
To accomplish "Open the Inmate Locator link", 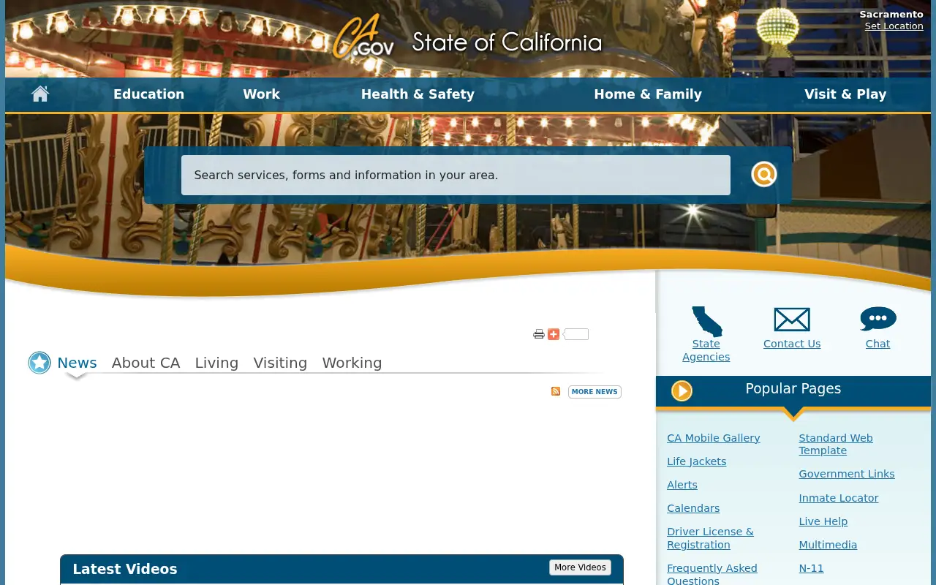I will tap(839, 498).
